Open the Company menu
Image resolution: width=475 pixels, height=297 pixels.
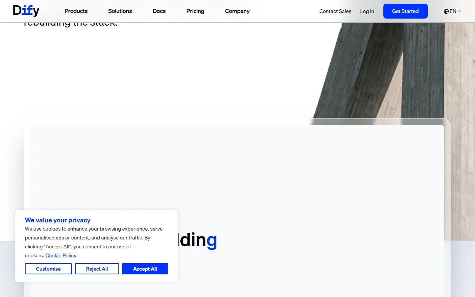(x=237, y=11)
